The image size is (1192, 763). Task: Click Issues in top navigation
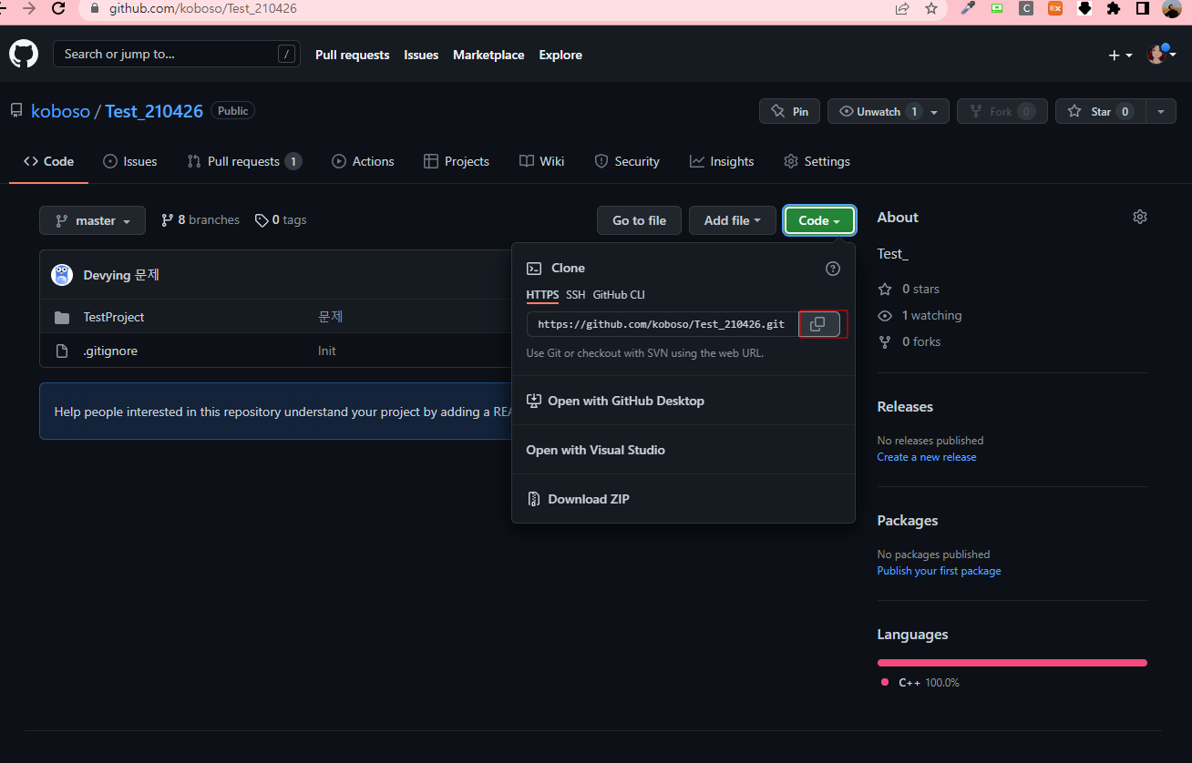(421, 55)
